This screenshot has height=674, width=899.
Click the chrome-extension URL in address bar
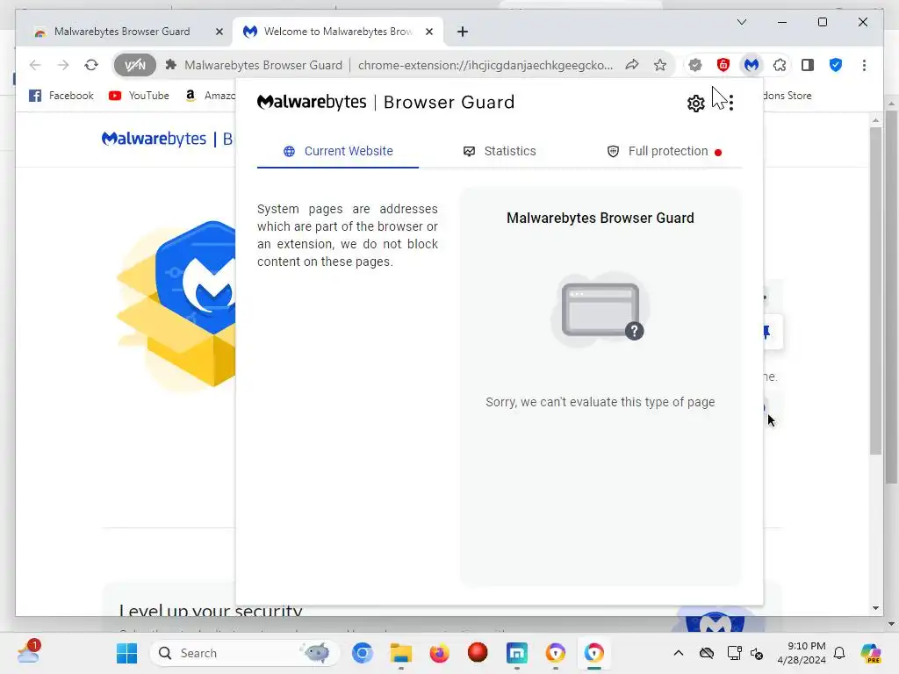485,65
